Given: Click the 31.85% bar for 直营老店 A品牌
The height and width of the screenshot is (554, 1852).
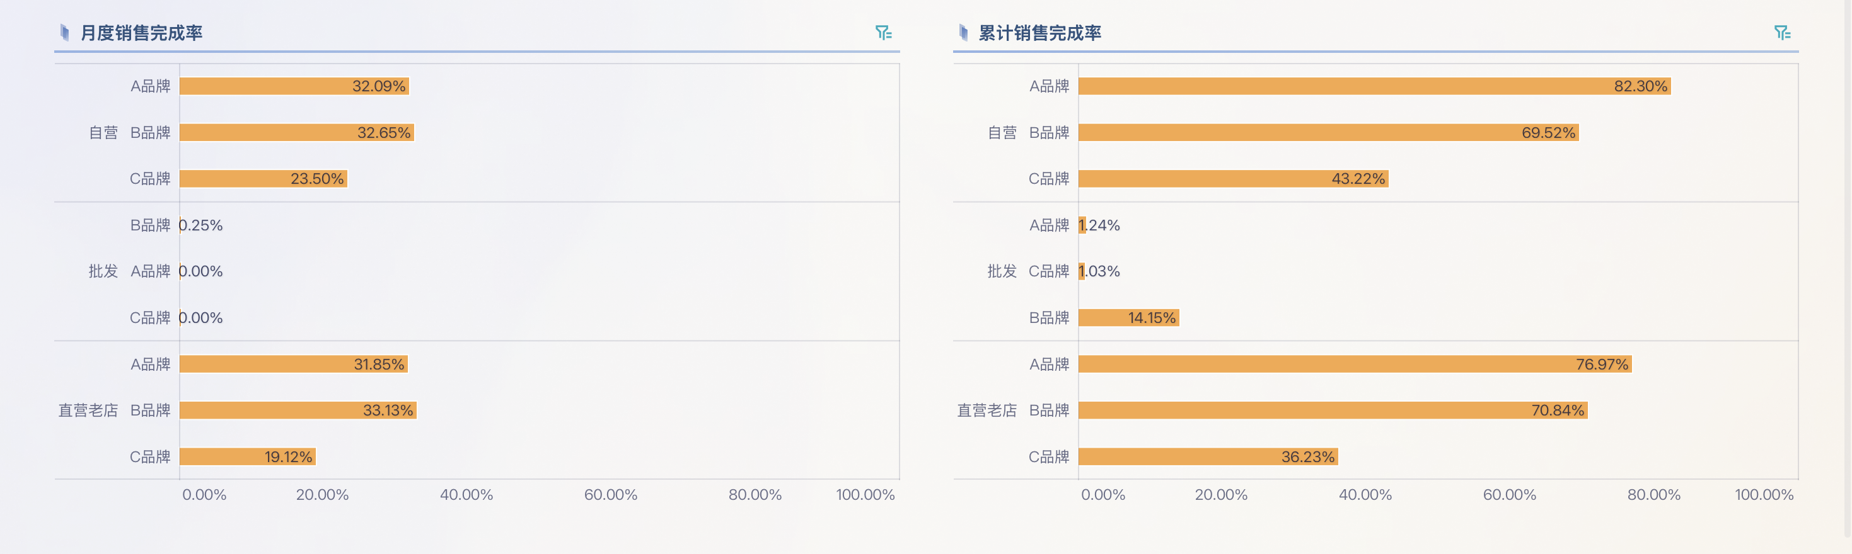Looking at the screenshot, I should [294, 364].
